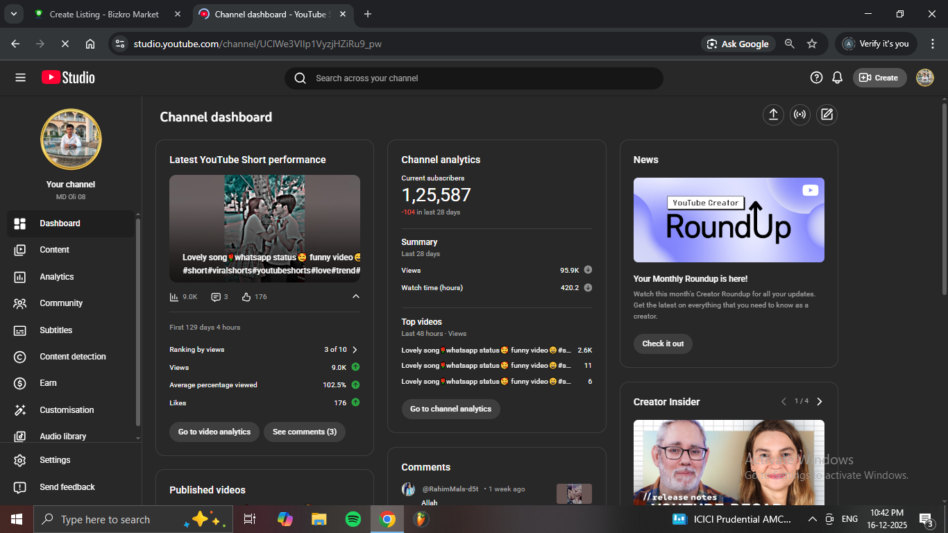This screenshot has width=948, height=533.
Task: Select Community in the left menu
Action: pyautogui.click(x=60, y=303)
